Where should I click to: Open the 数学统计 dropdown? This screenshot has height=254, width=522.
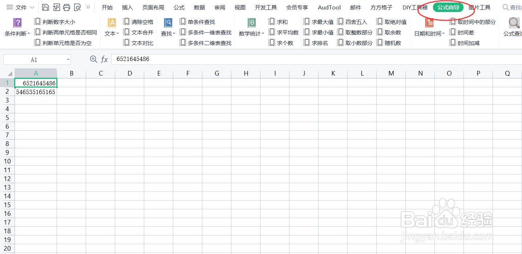252,28
